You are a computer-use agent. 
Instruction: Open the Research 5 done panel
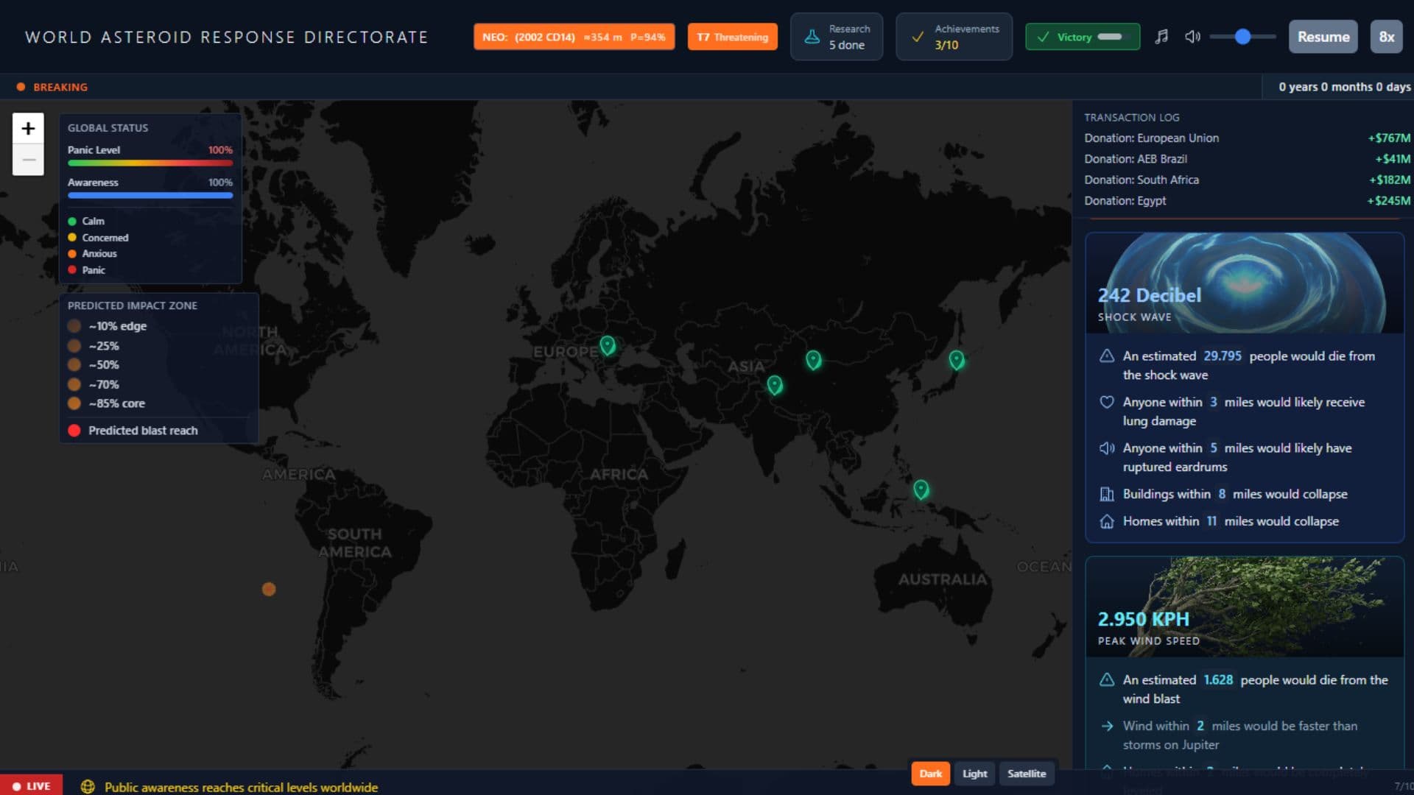[847, 37]
